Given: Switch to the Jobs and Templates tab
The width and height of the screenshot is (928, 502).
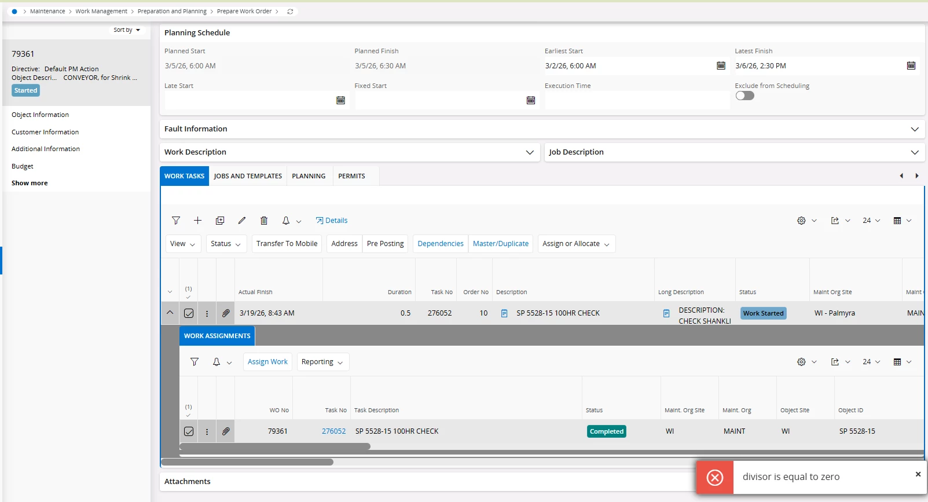Looking at the screenshot, I should 248,176.
